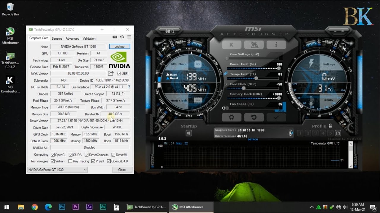Take a GPU-Z screenshot with the camera icon
380x213 pixels.
(x=115, y=37)
